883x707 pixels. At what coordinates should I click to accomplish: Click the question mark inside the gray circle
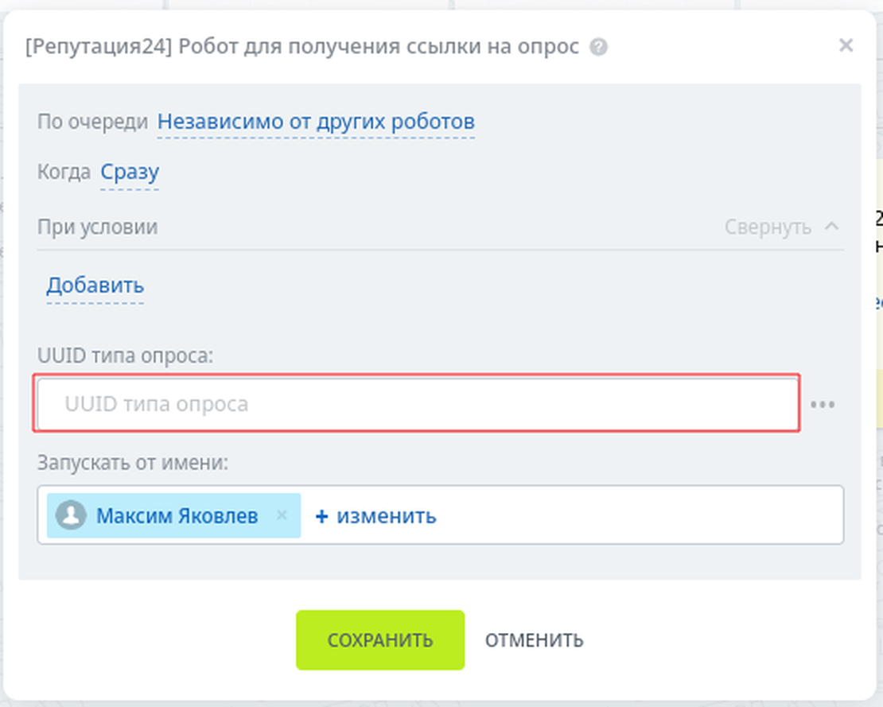[597, 46]
